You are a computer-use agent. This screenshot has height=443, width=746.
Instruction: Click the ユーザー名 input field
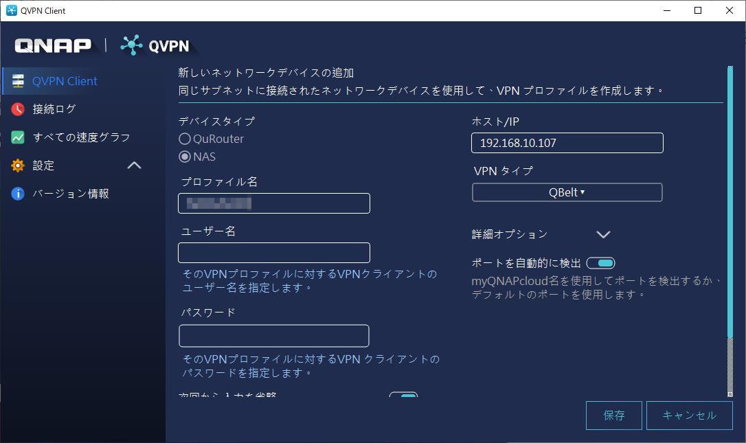(x=273, y=253)
